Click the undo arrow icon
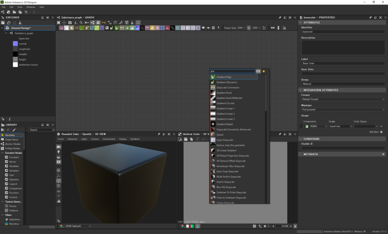 pyautogui.click(x=26, y=12)
